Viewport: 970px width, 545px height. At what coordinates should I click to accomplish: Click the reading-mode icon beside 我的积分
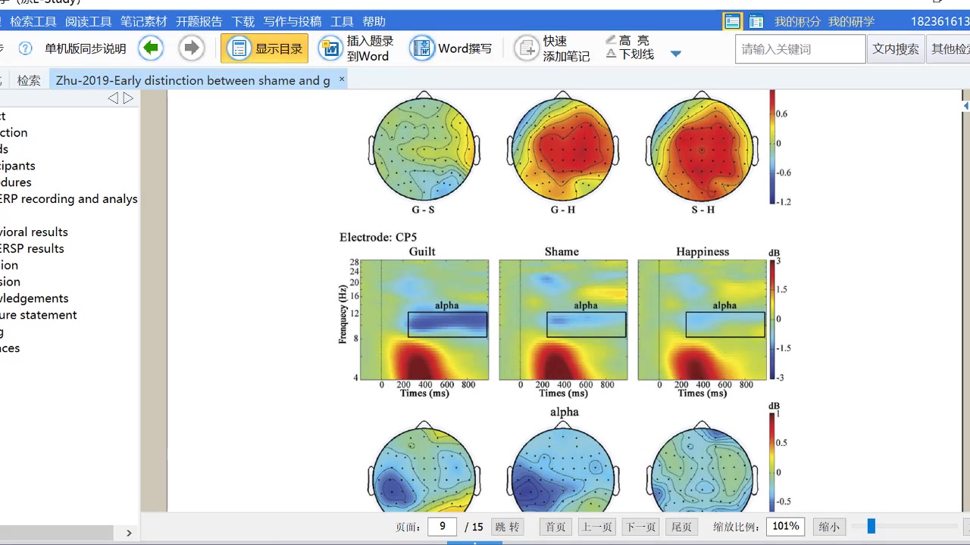pyautogui.click(x=756, y=21)
